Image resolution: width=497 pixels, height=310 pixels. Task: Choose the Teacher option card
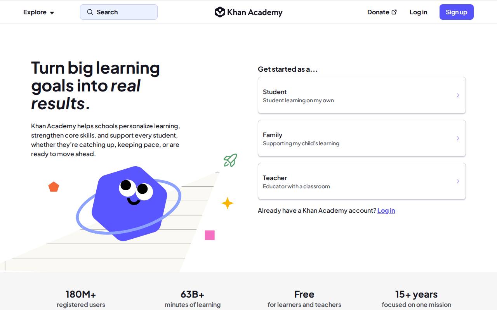(x=362, y=181)
